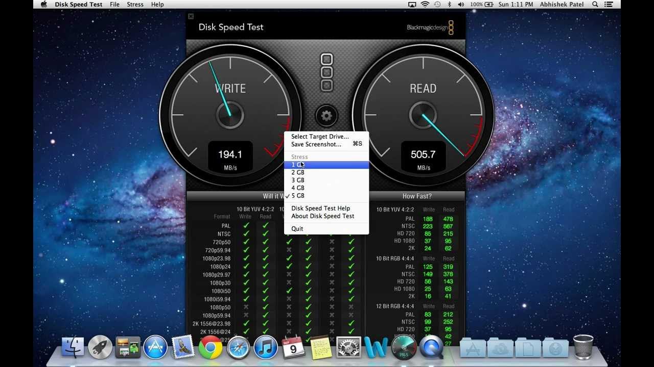Open Stickies yellow notes icon
This screenshot has height=367, width=654.
coord(321,347)
